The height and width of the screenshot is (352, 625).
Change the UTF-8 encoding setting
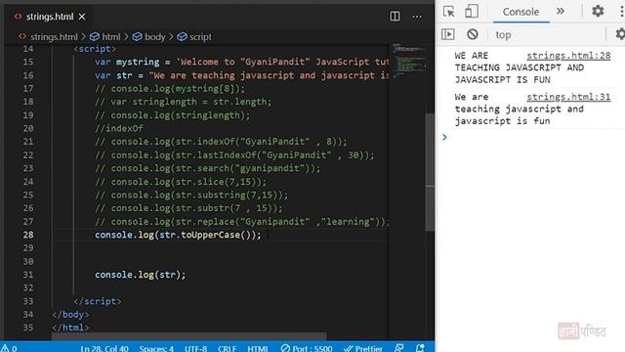point(195,348)
